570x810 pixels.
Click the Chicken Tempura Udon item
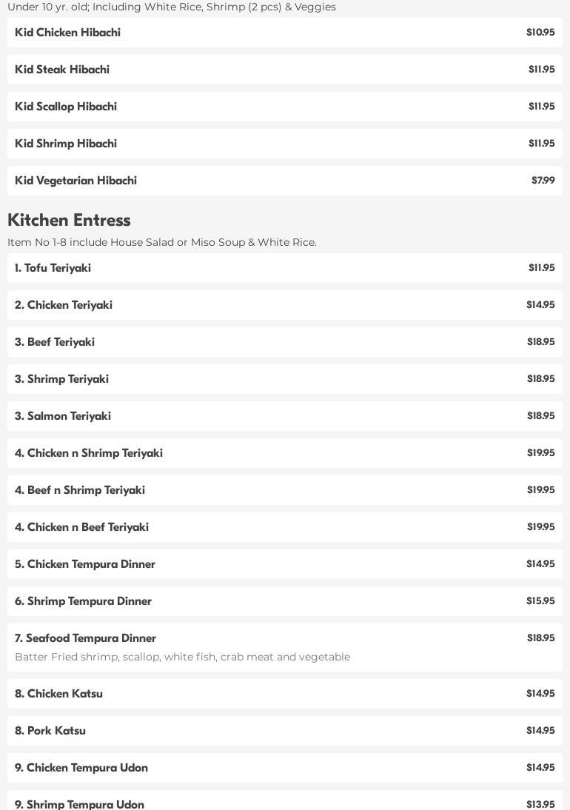tap(284, 768)
